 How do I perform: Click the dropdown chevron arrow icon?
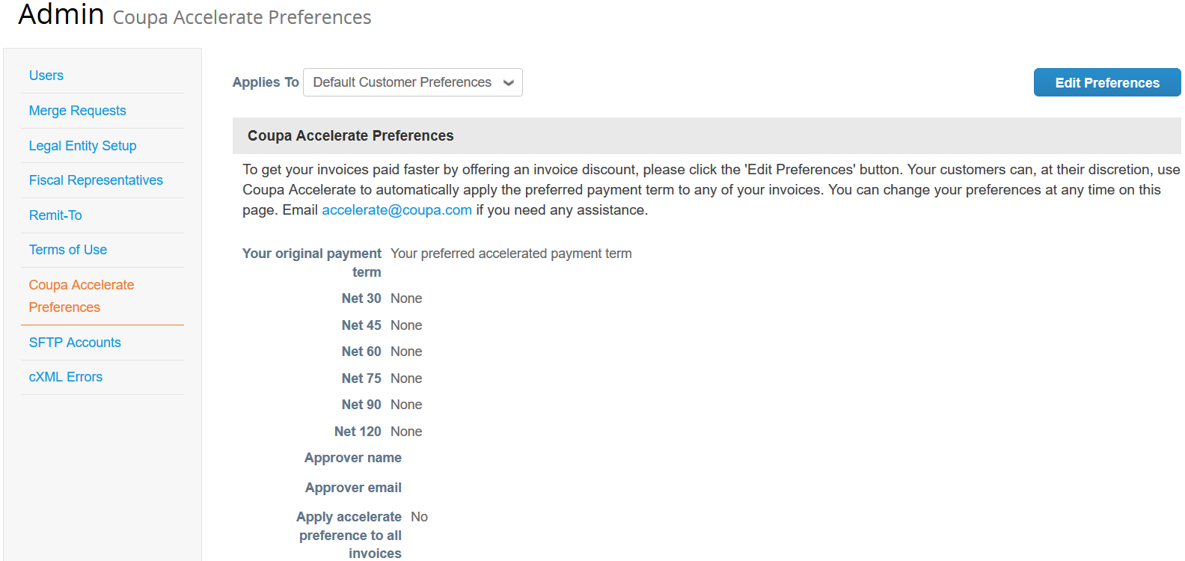509,83
